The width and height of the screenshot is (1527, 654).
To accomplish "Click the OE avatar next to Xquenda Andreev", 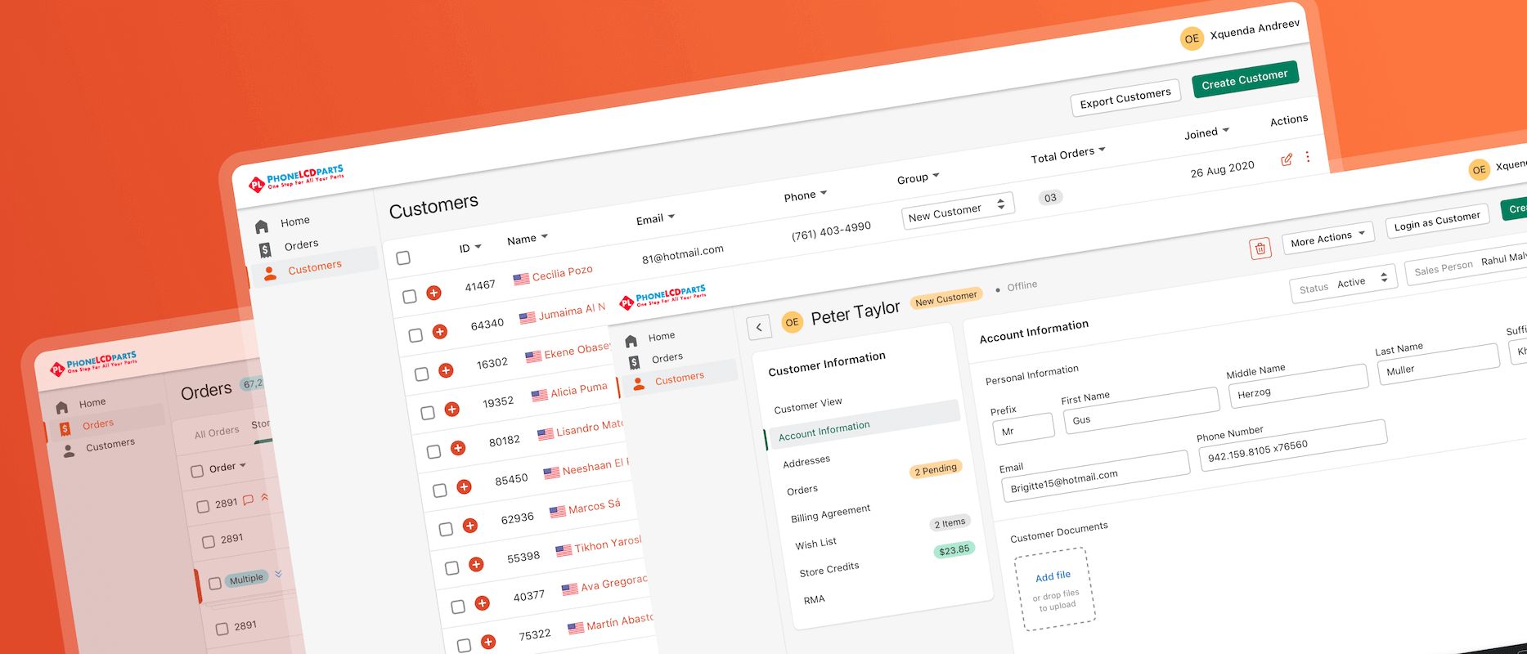I will point(1192,38).
